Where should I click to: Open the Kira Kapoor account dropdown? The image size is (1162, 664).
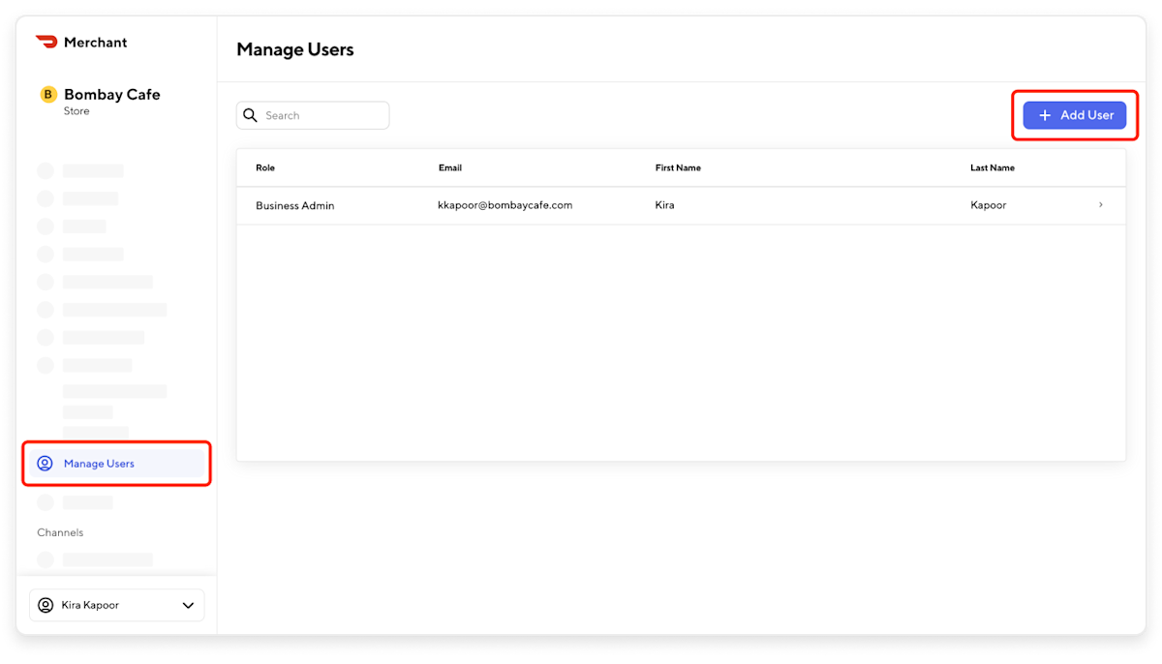(x=116, y=605)
